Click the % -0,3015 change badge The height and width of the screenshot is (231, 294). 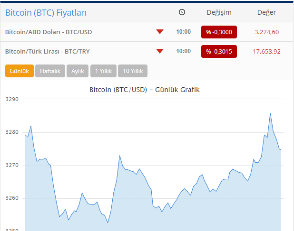[219, 51]
